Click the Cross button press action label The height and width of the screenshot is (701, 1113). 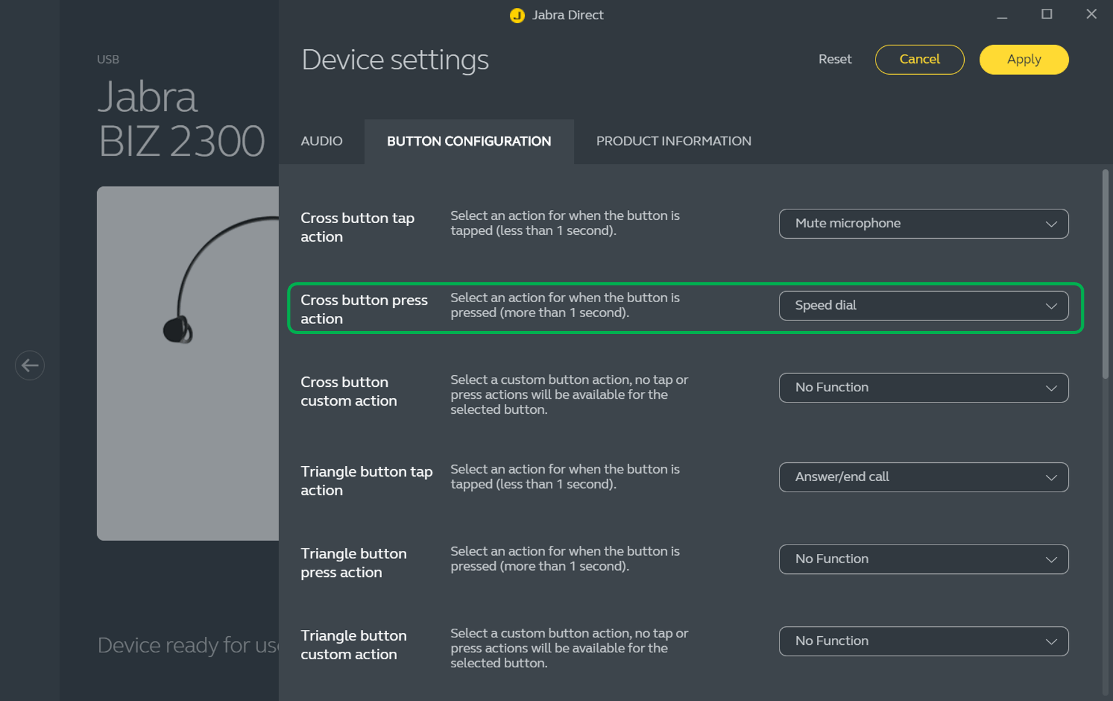click(364, 309)
